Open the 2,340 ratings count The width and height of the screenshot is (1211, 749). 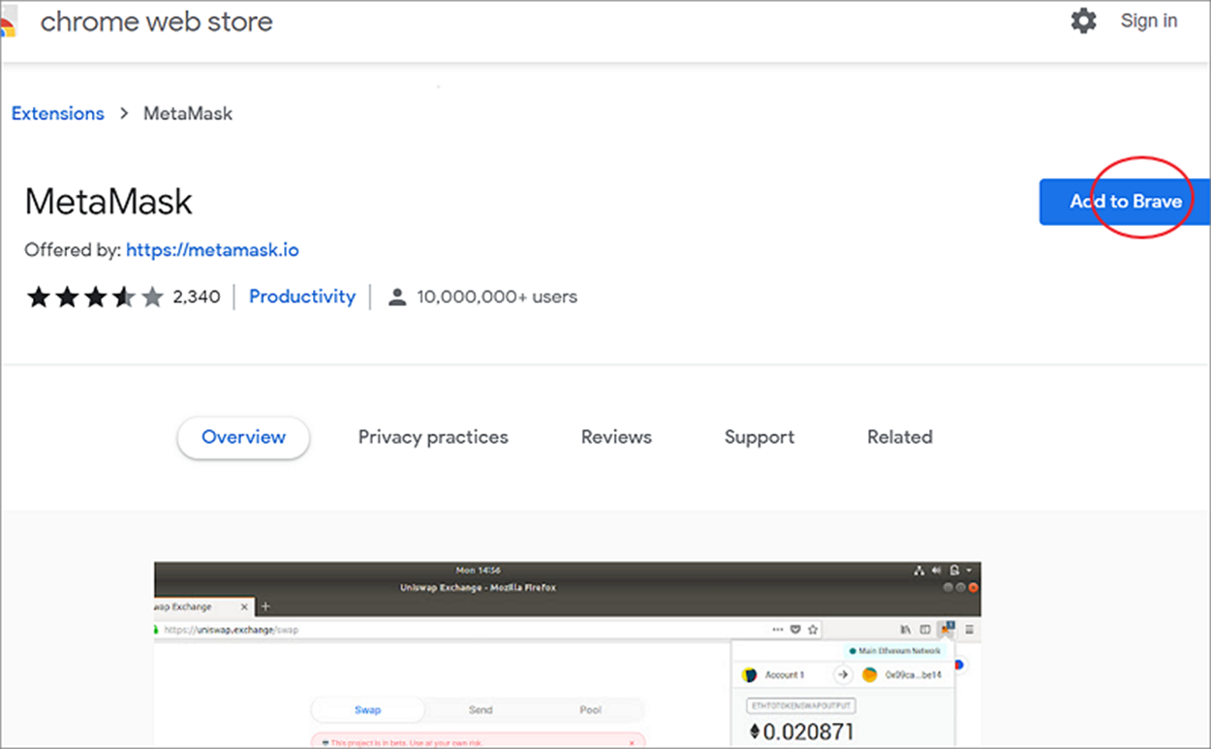pyautogui.click(x=197, y=296)
